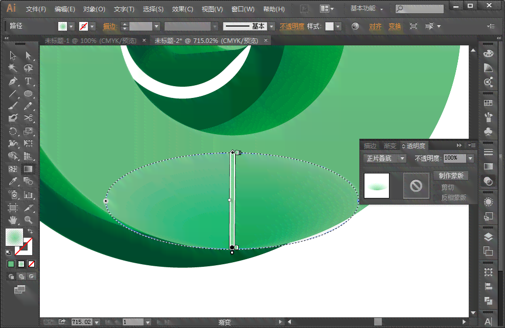Screen dimensions: 505x328
Task: Open the 样式 graphic style dropdown
Action: [x=338, y=27]
